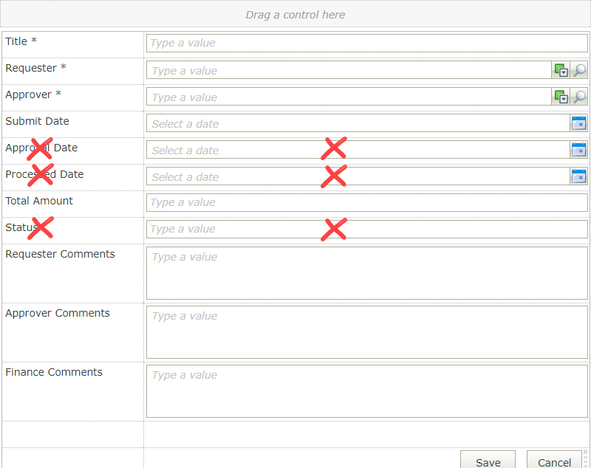Image resolution: width=591 pixels, height=468 pixels.
Task: Focus the Title text field
Action: click(x=366, y=43)
